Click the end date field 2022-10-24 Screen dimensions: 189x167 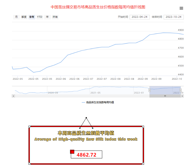point(174,17)
